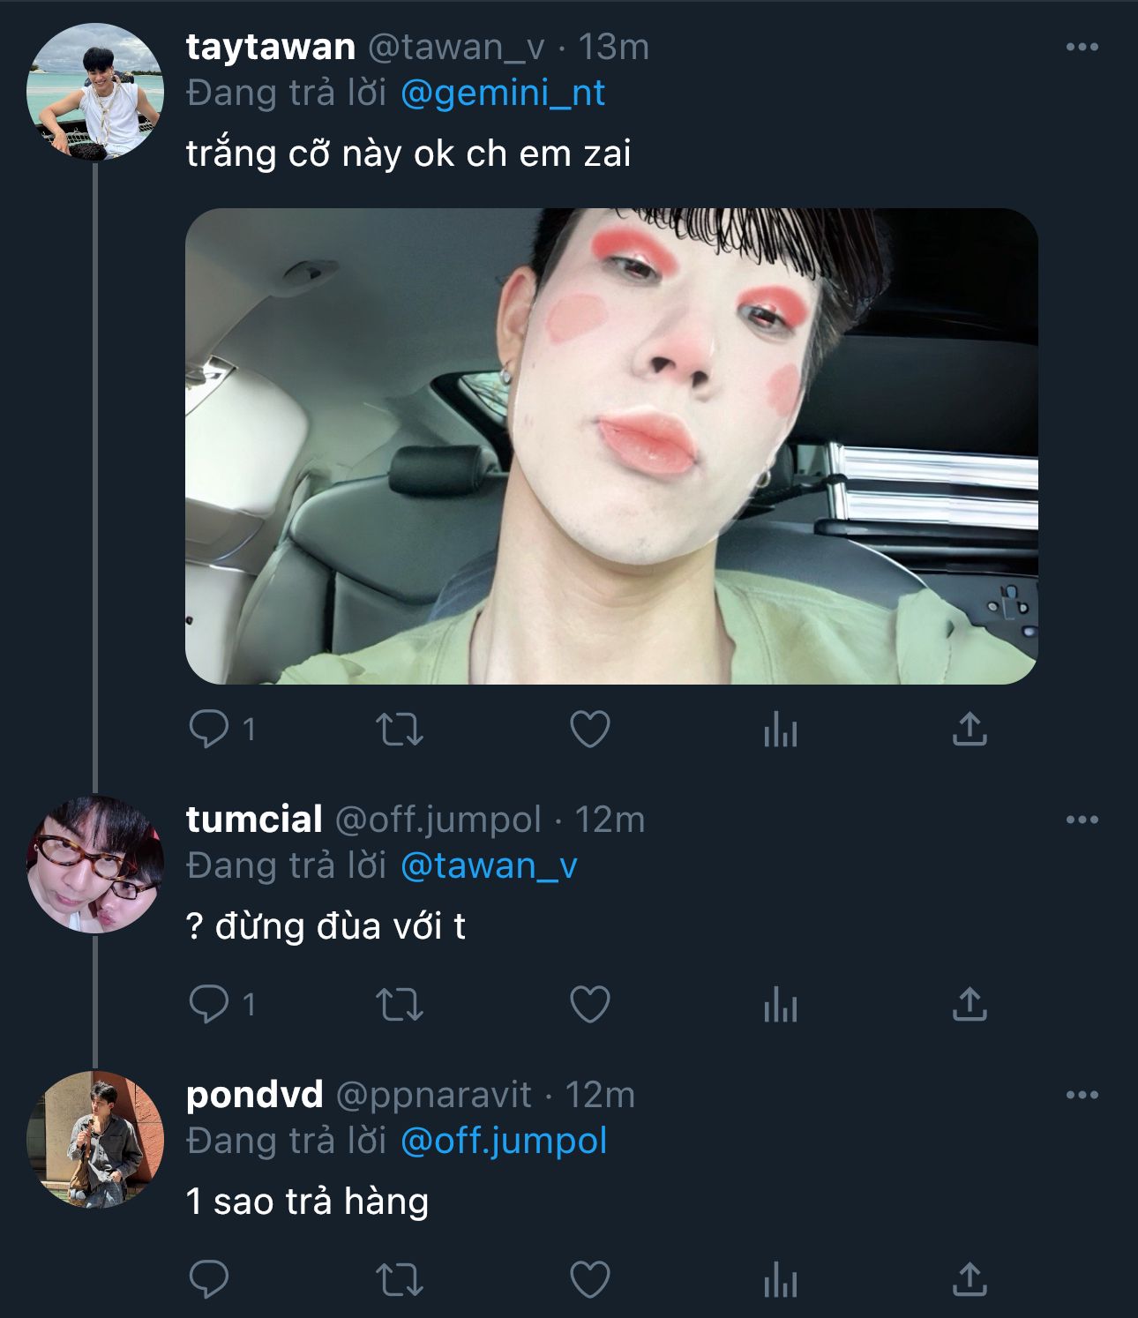View analytics for pondvd's tweet

[781, 1280]
